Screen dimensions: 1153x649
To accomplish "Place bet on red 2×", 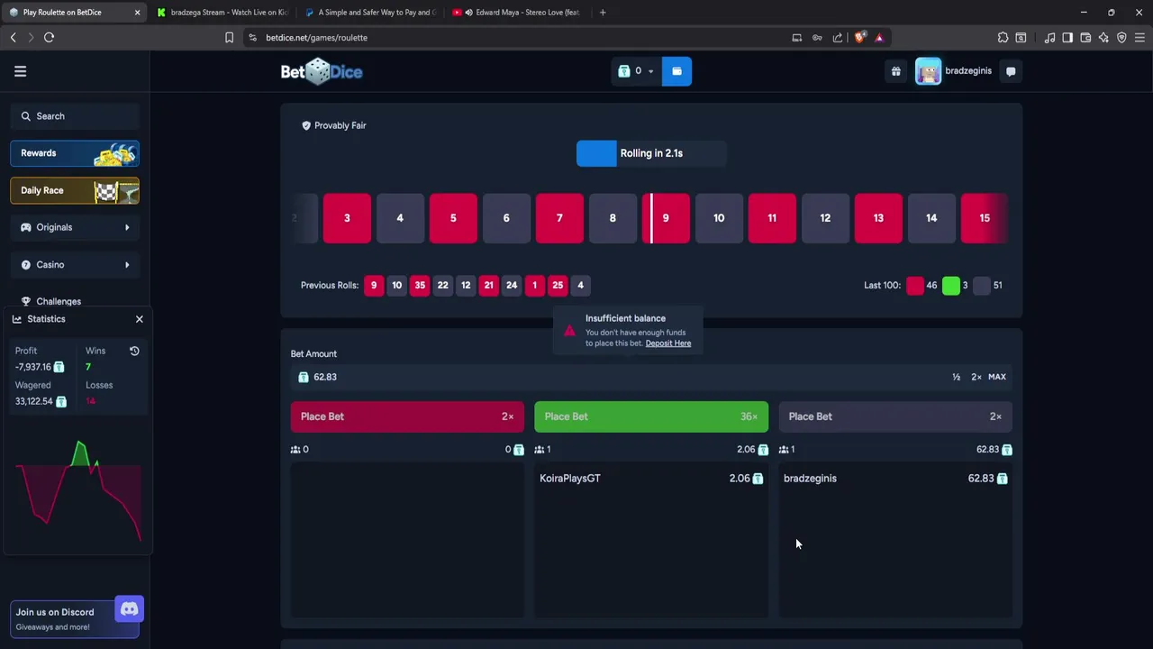I will (x=407, y=416).
